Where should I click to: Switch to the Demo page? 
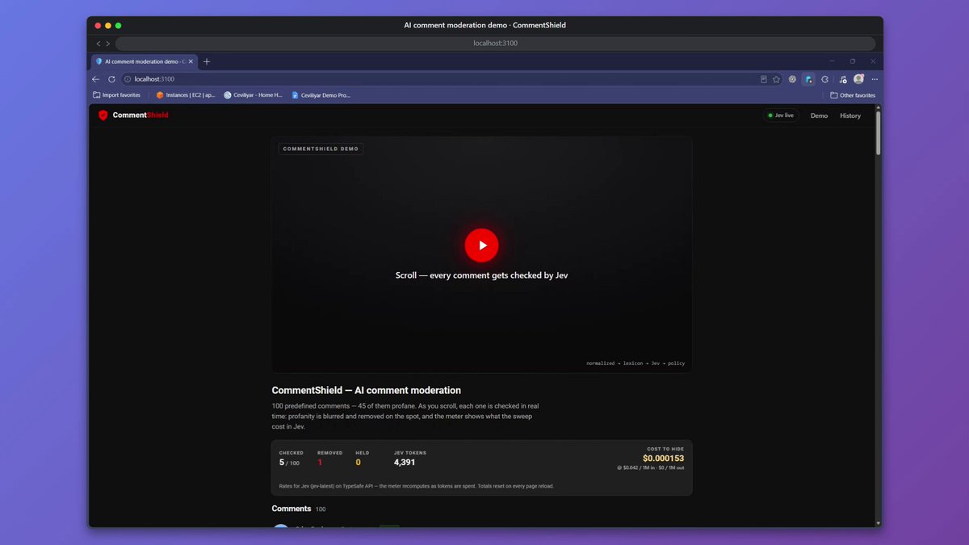(x=819, y=115)
